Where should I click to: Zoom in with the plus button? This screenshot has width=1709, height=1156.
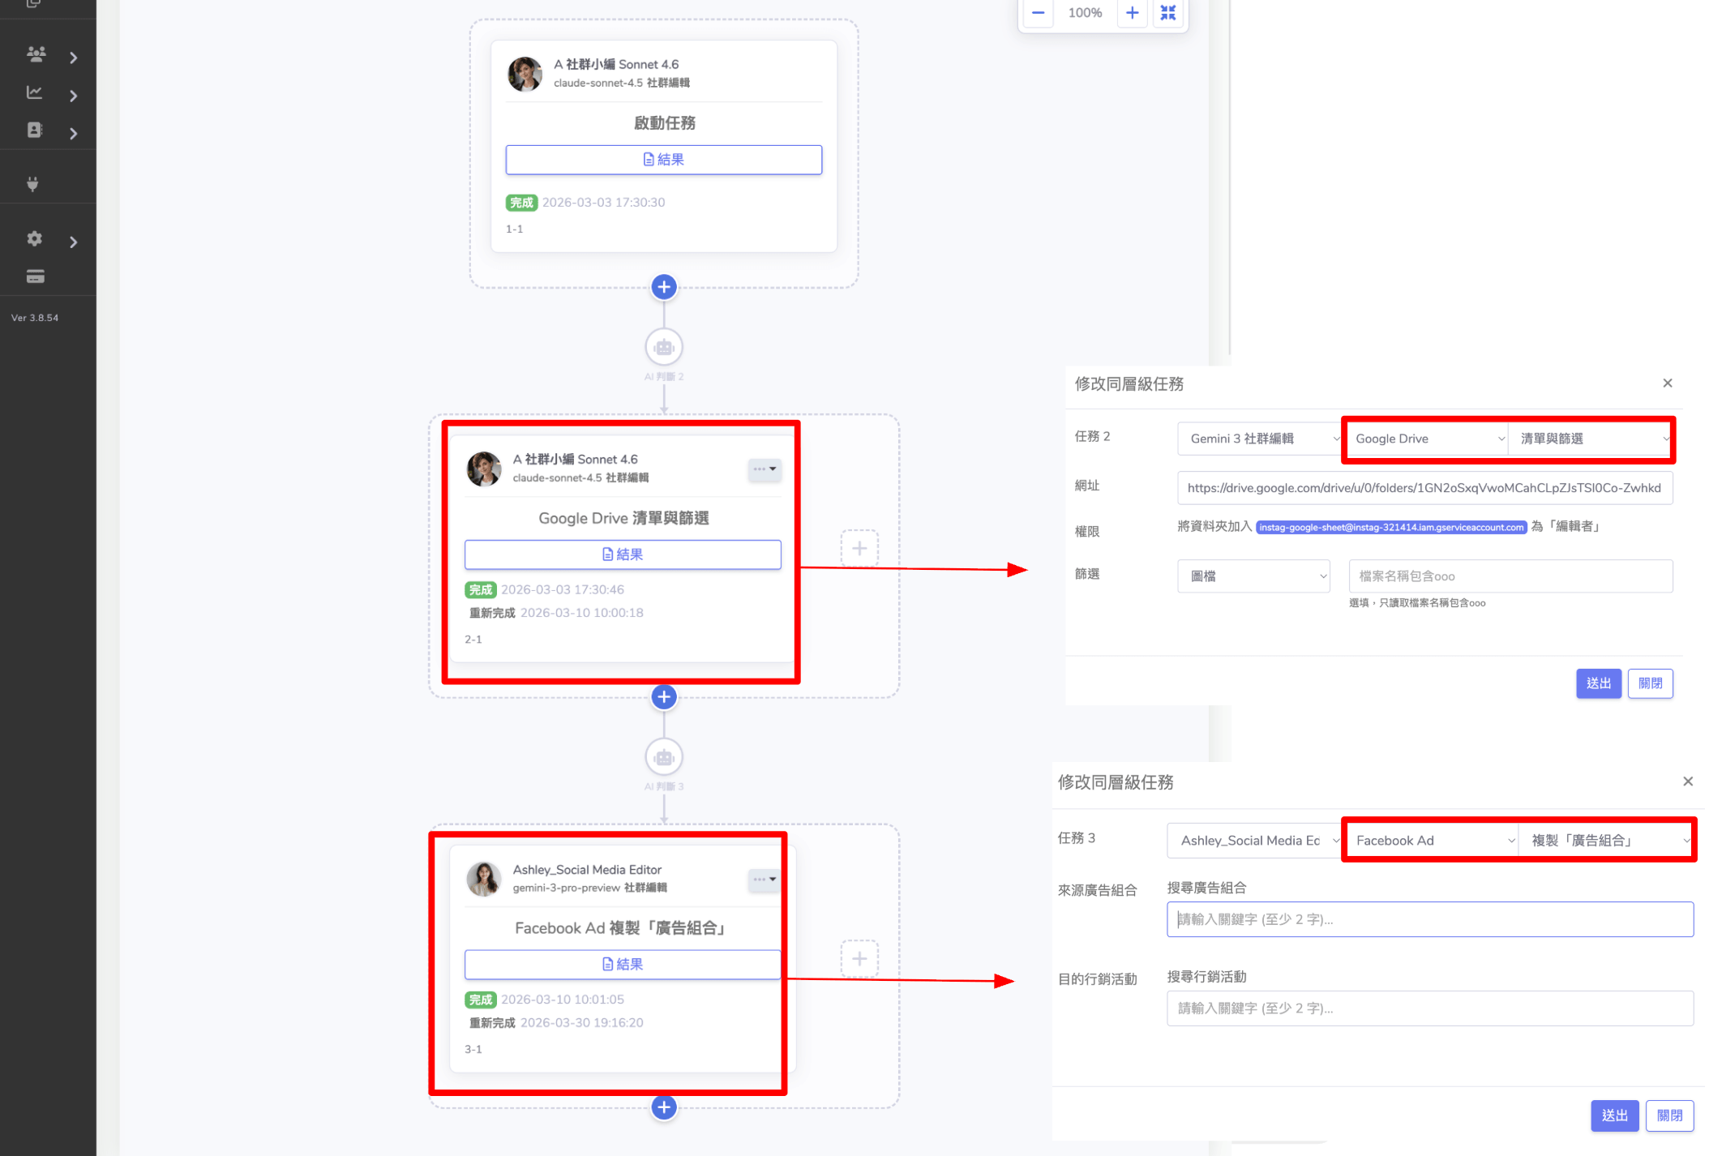pyautogui.click(x=1132, y=13)
